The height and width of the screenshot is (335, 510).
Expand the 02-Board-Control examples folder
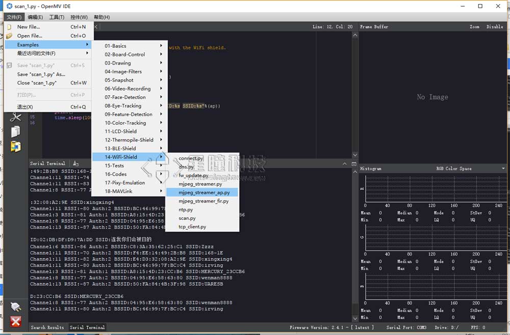tap(130, 54)
